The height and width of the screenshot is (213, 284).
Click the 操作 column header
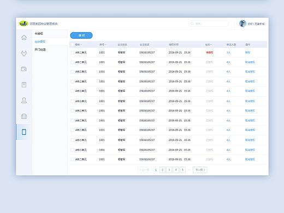(x=247, y=45)
